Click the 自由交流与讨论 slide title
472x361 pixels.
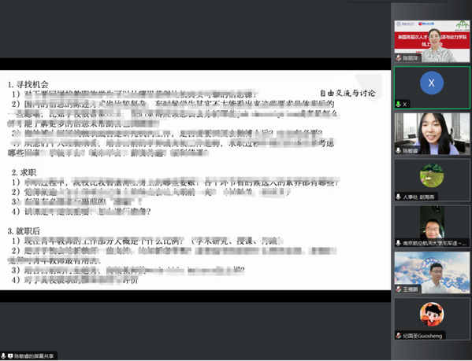[x=347, y=94]
